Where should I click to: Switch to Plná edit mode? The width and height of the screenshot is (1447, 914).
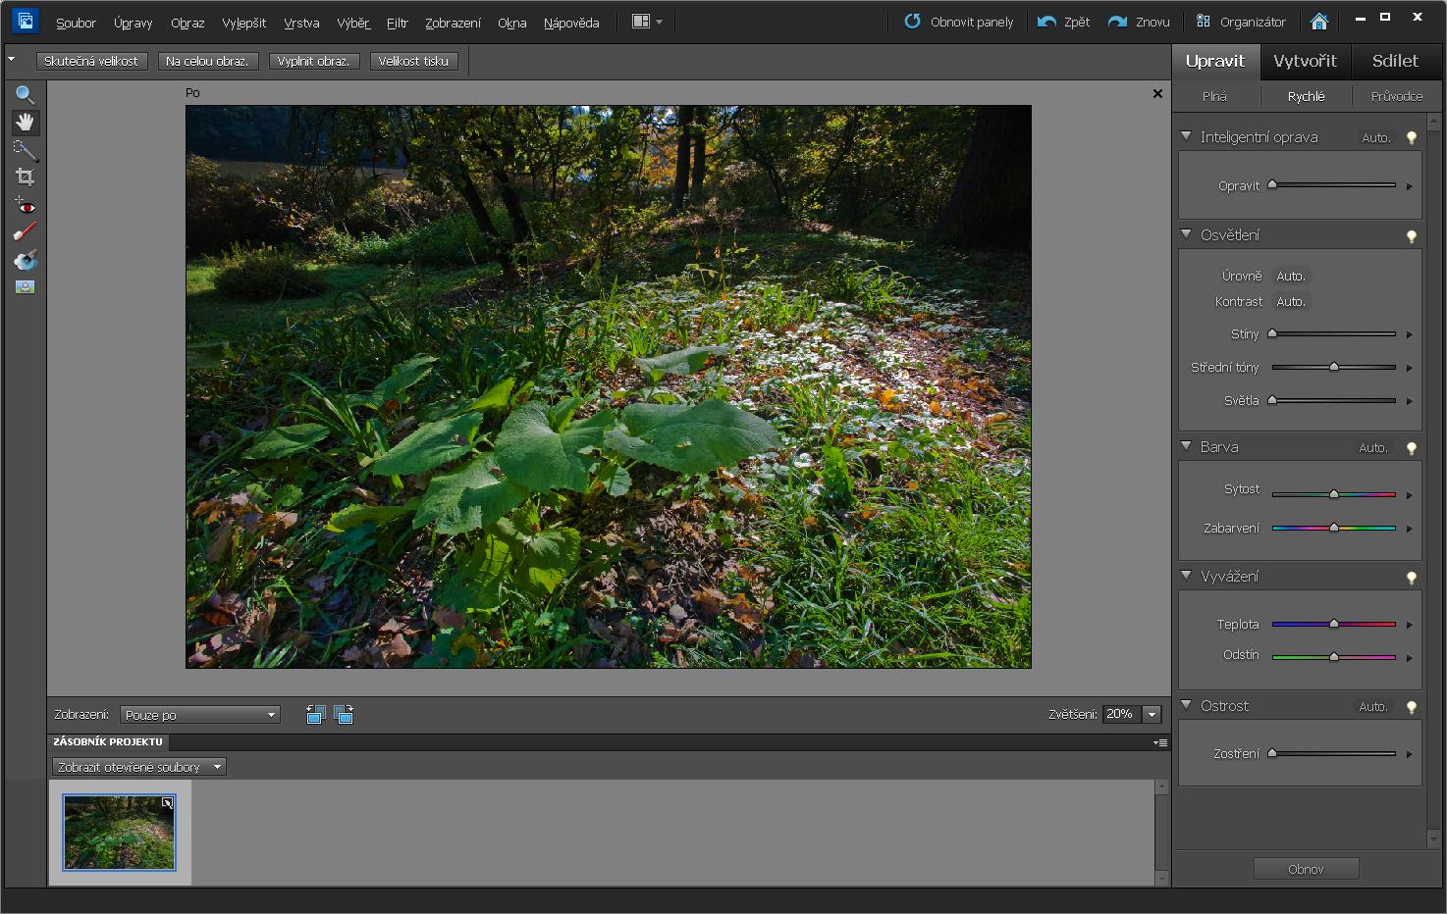(x=1214, y=96)
